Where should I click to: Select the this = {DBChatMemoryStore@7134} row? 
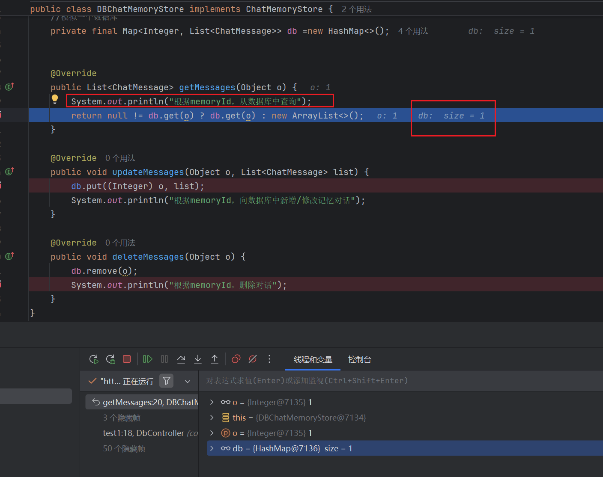tap(405, 418)
